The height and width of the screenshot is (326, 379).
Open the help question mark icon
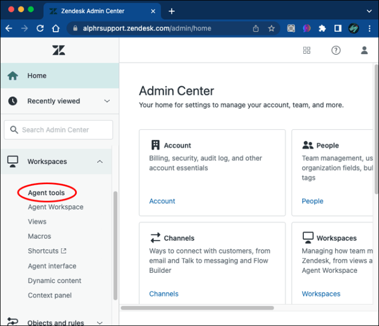(x=336, y=50)
